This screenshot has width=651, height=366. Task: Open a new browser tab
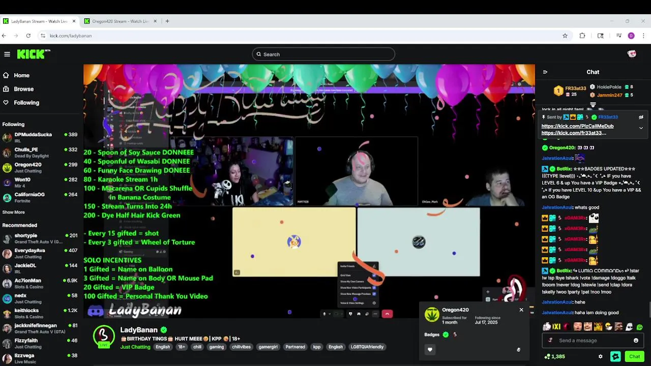tap(167, 21)
